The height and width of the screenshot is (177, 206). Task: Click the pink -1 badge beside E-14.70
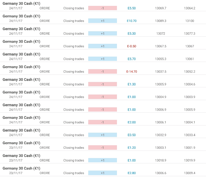[x=102, y=72]
